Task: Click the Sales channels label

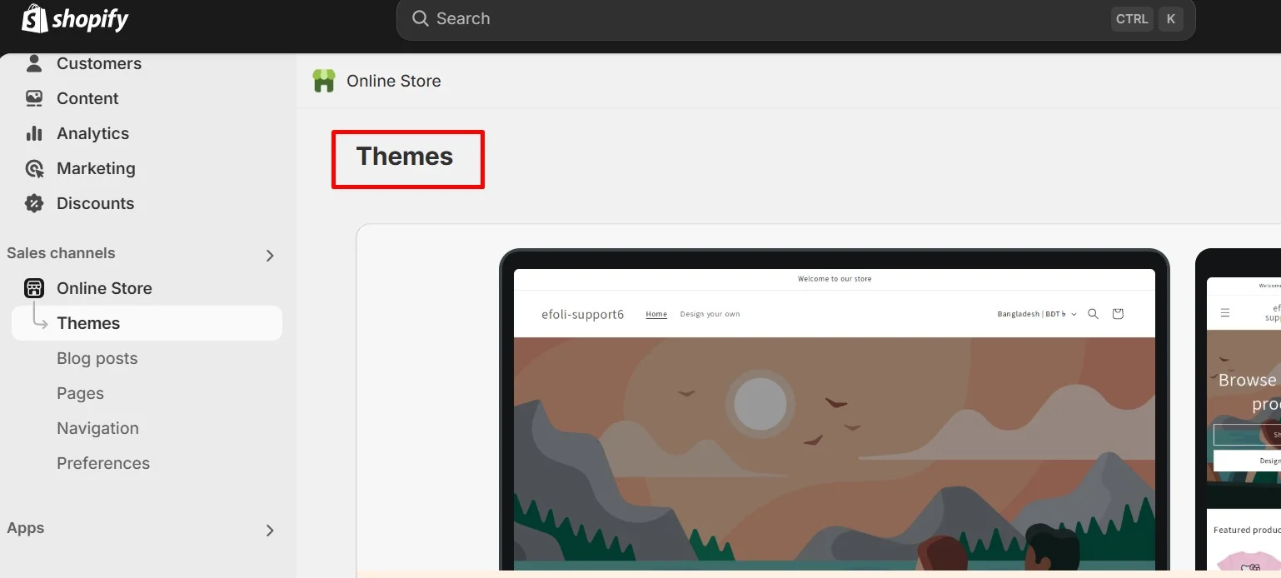Action: [61, 253]
